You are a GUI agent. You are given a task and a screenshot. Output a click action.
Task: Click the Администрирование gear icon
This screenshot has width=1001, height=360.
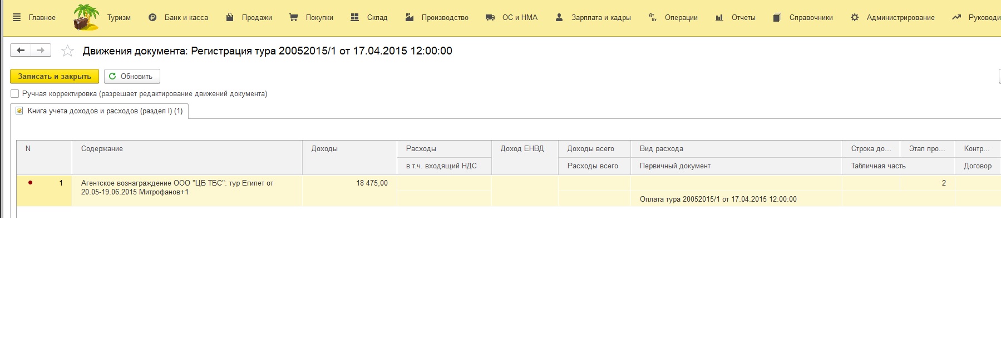pyautogui.click(x=855, y=17)
